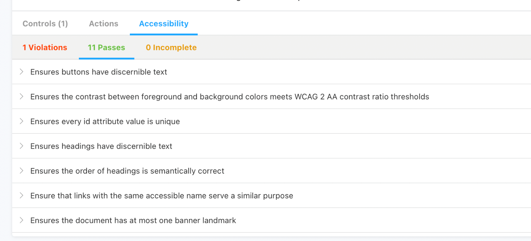This screenshot has height=241, width=531.
Task: Click the links same accessible name rule text
Action: [x=161, y=196]
